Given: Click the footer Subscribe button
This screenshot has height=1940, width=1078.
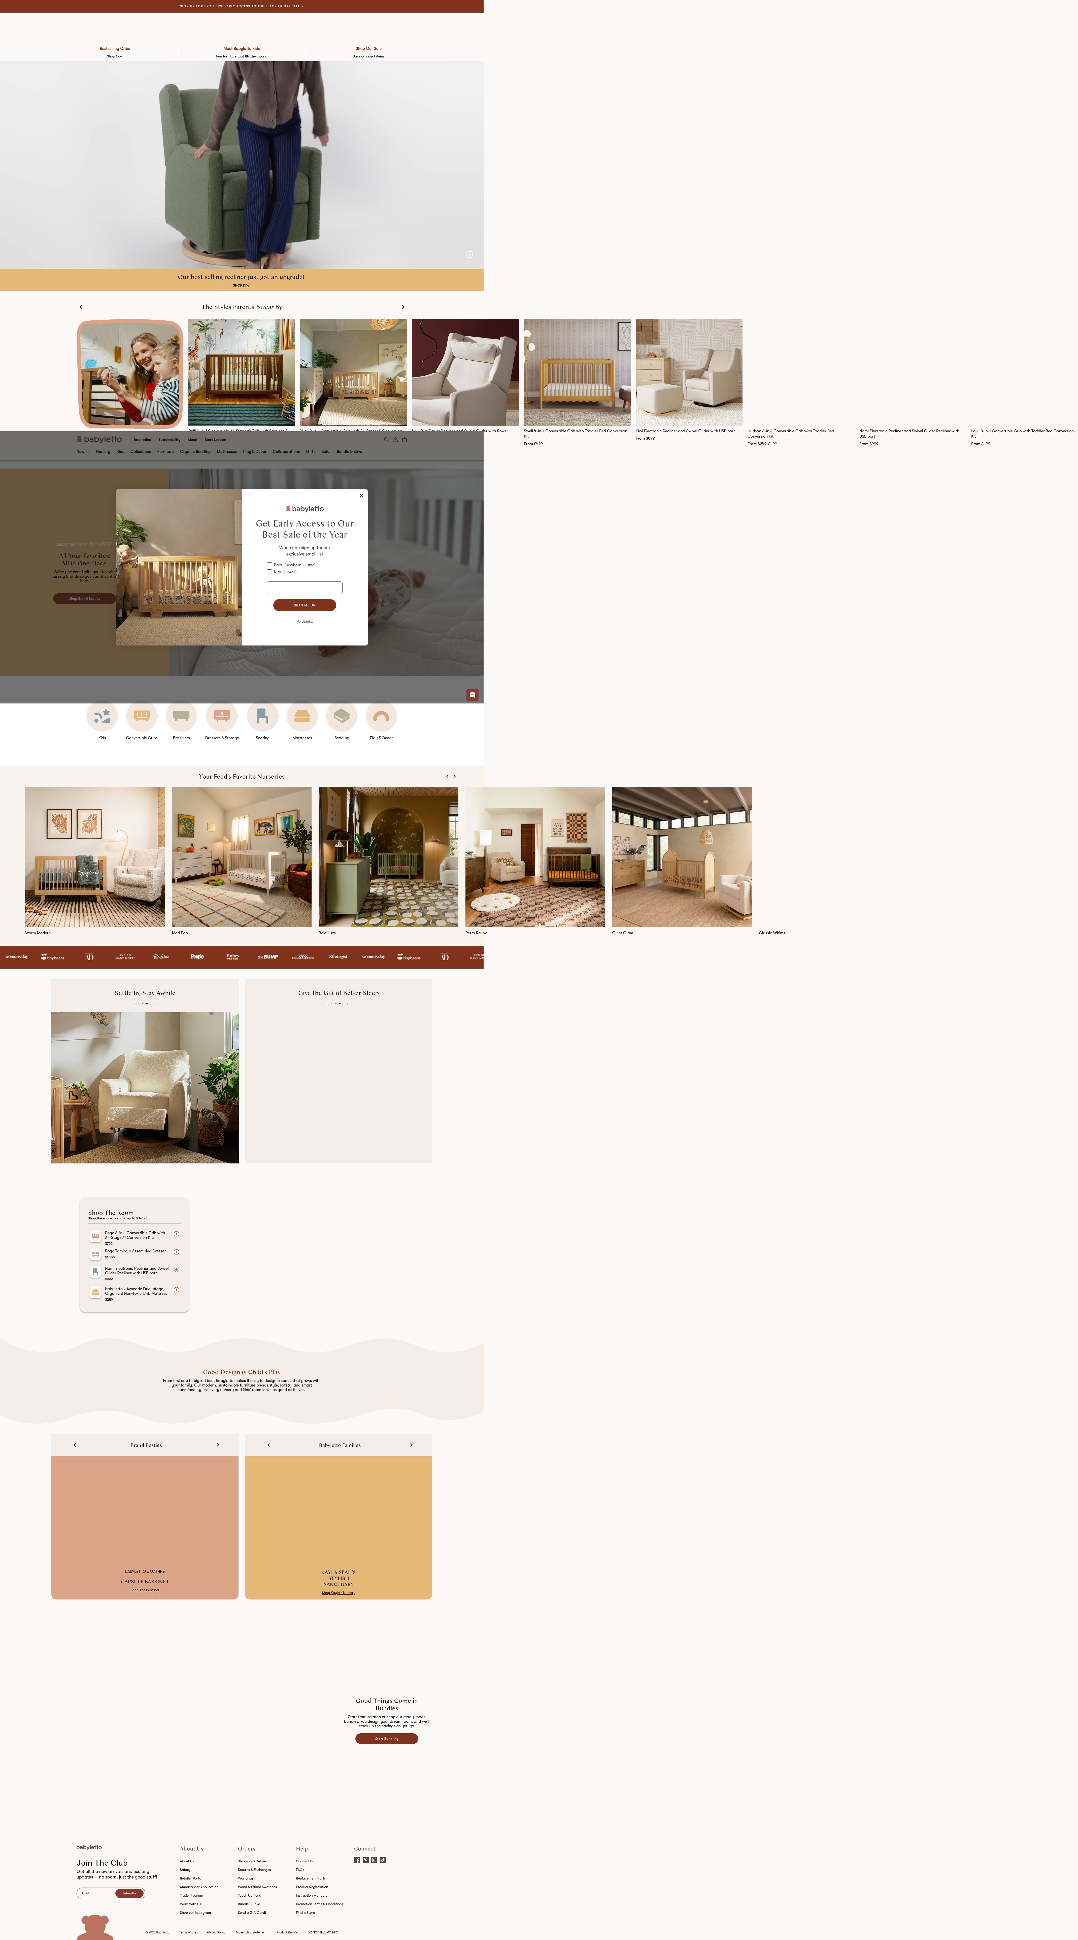Looking at the screenshot, I should 129,1893.
